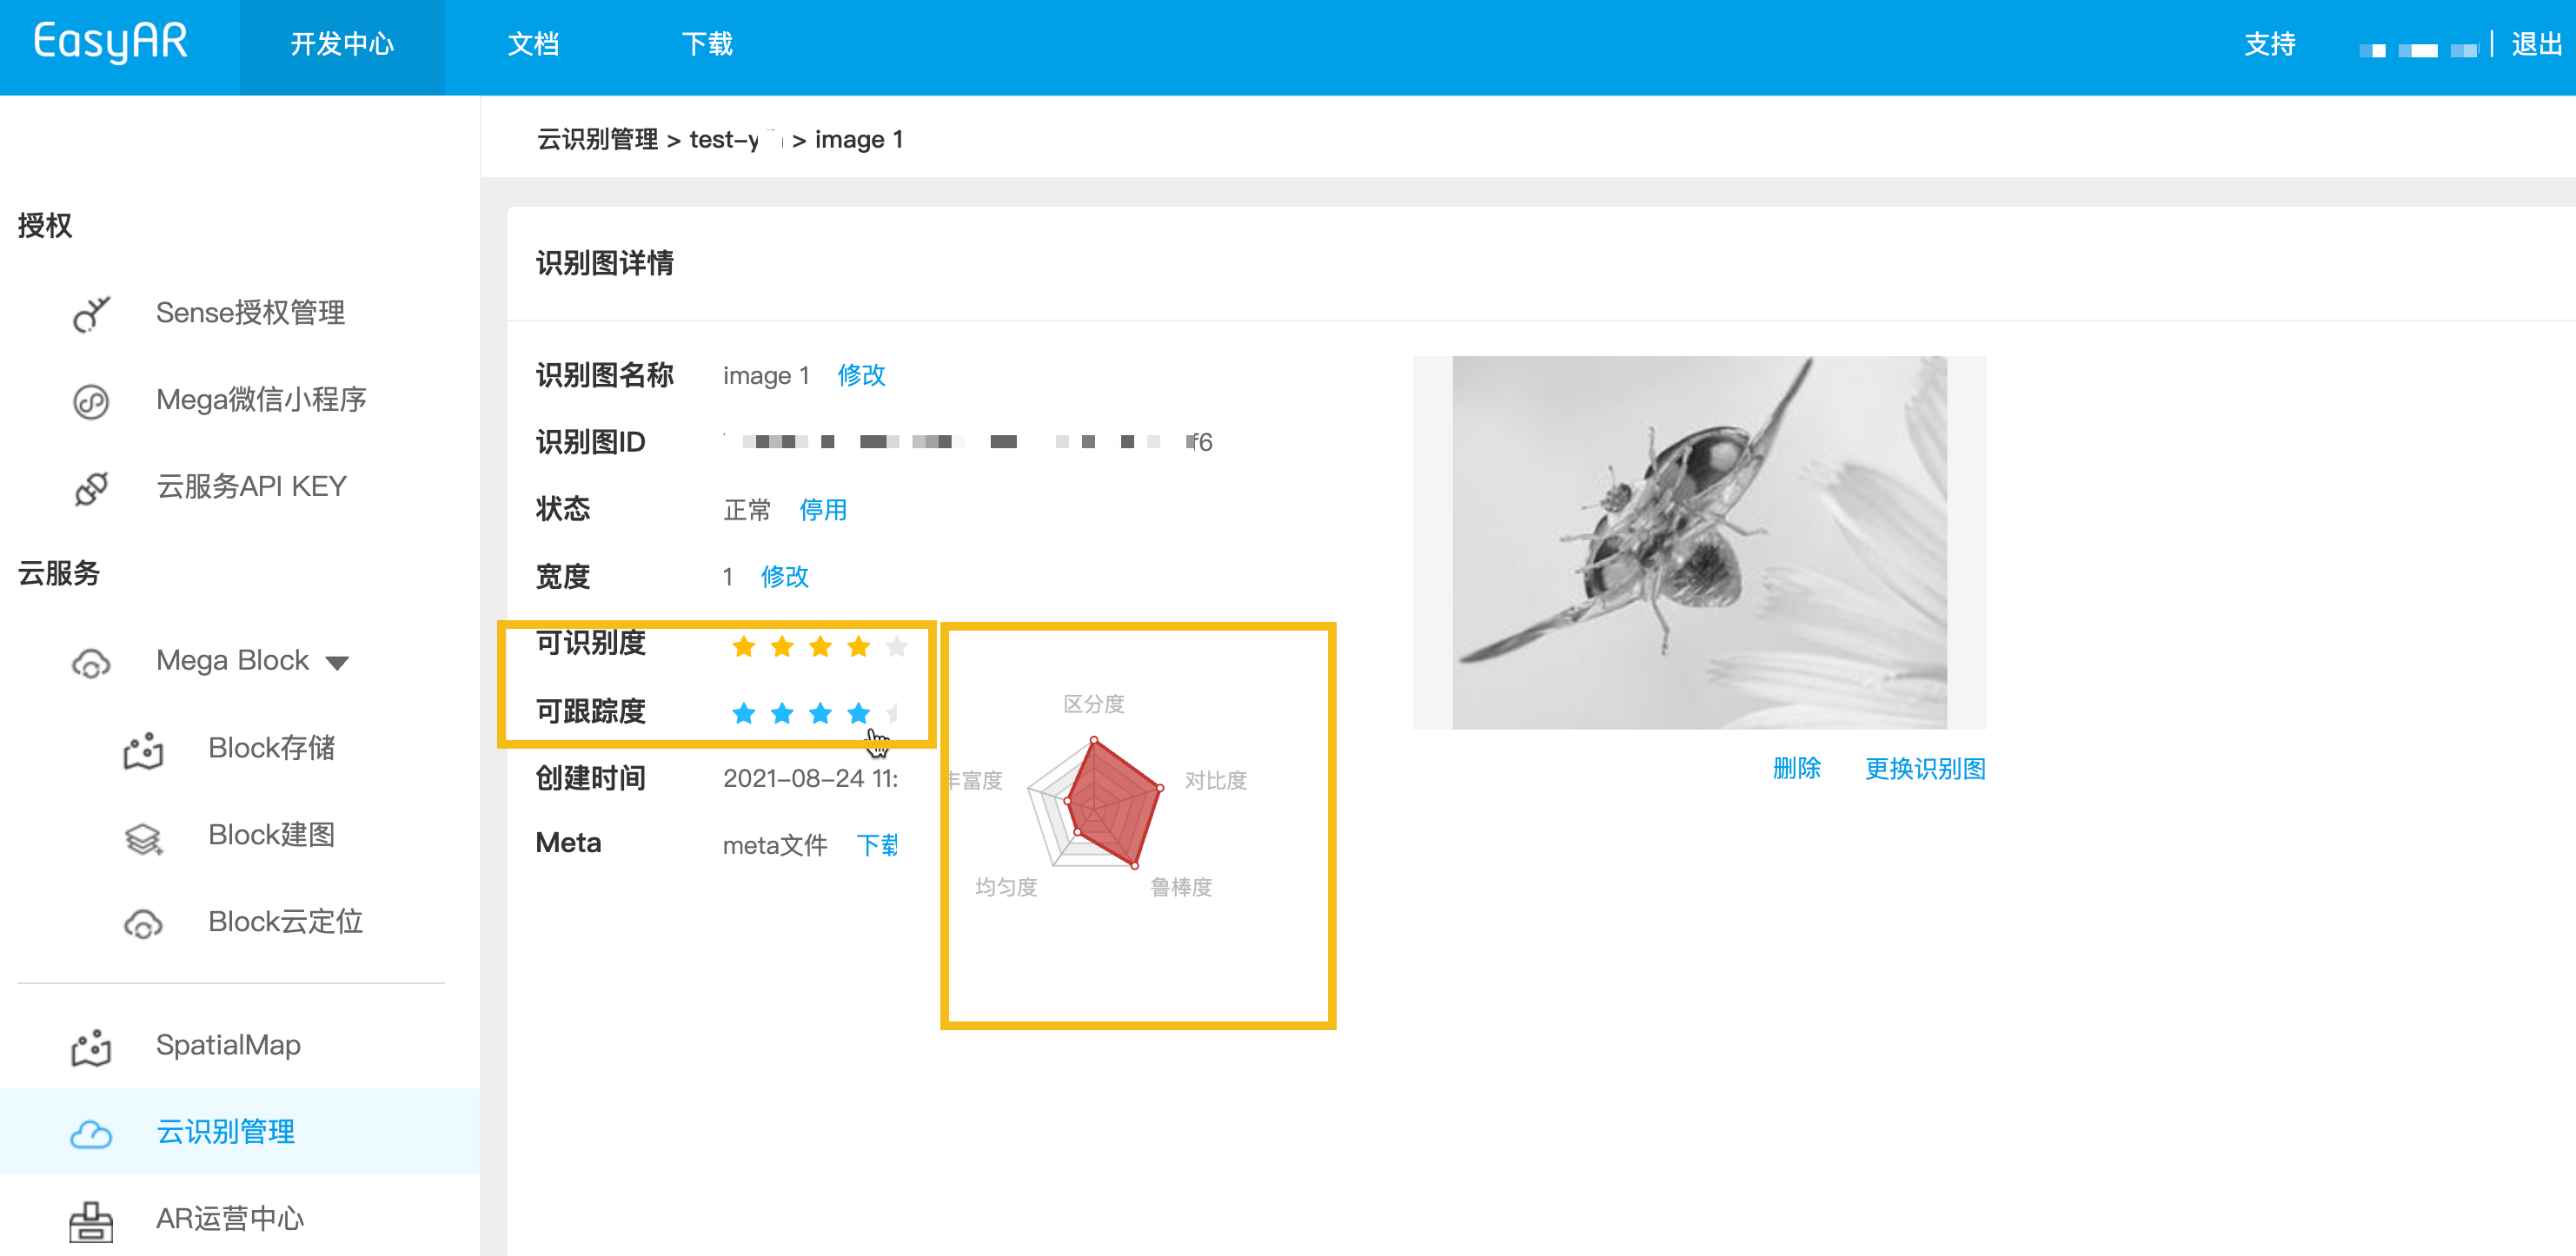Image resolution: width=2576 pixels, height=1256 pixels.
Task: Open the 文档 menu item
Action: [533, 45]
